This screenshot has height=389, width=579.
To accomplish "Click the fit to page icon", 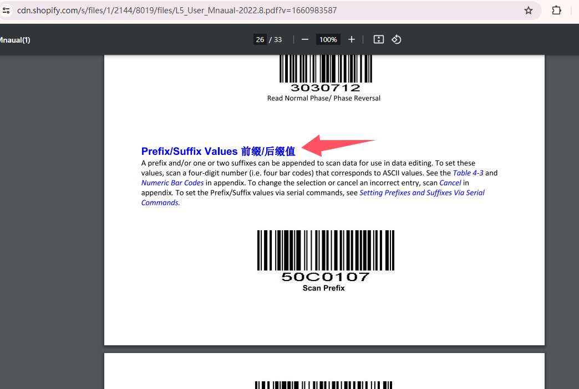I will point(379,39).
